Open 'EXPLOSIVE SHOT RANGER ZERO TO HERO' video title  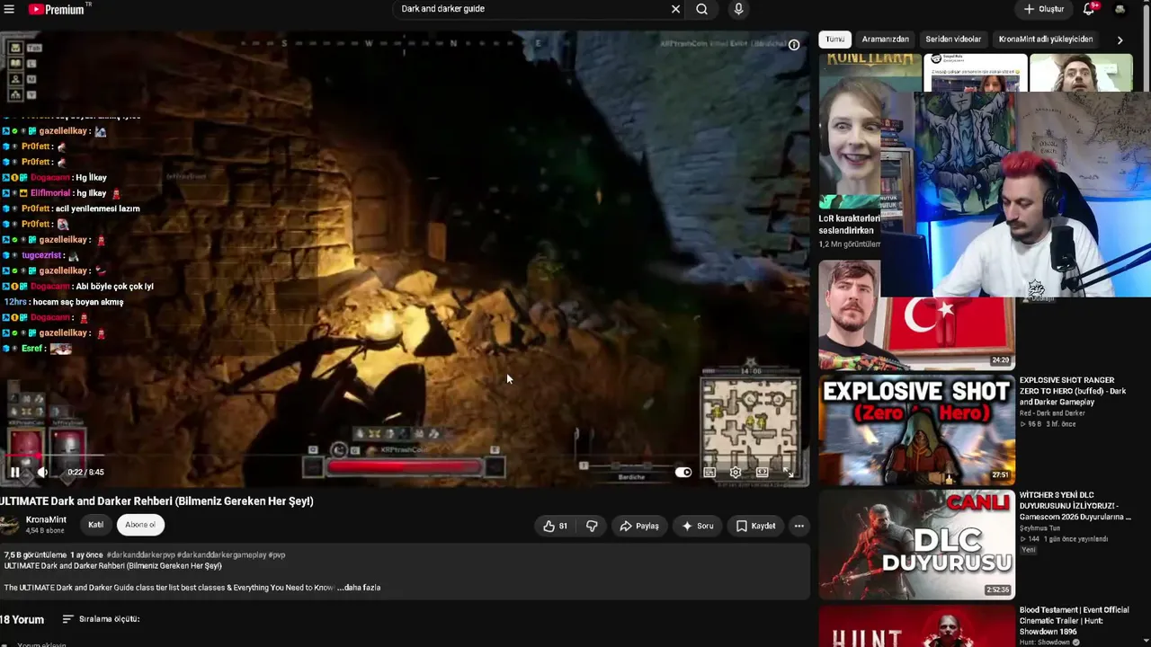click(1073, 391)
